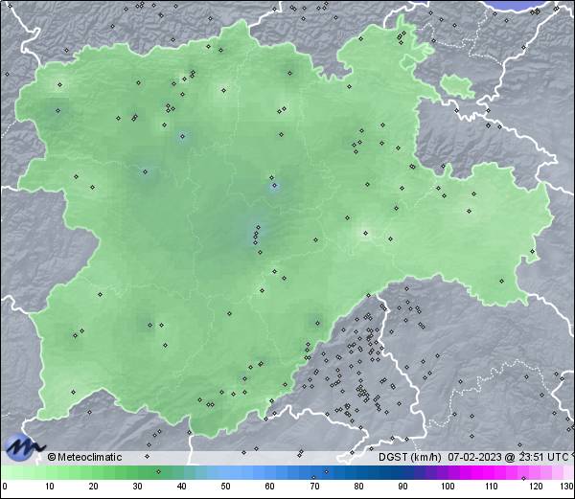
Task: Click the 120 value on the scale
Action: (536, 487)
